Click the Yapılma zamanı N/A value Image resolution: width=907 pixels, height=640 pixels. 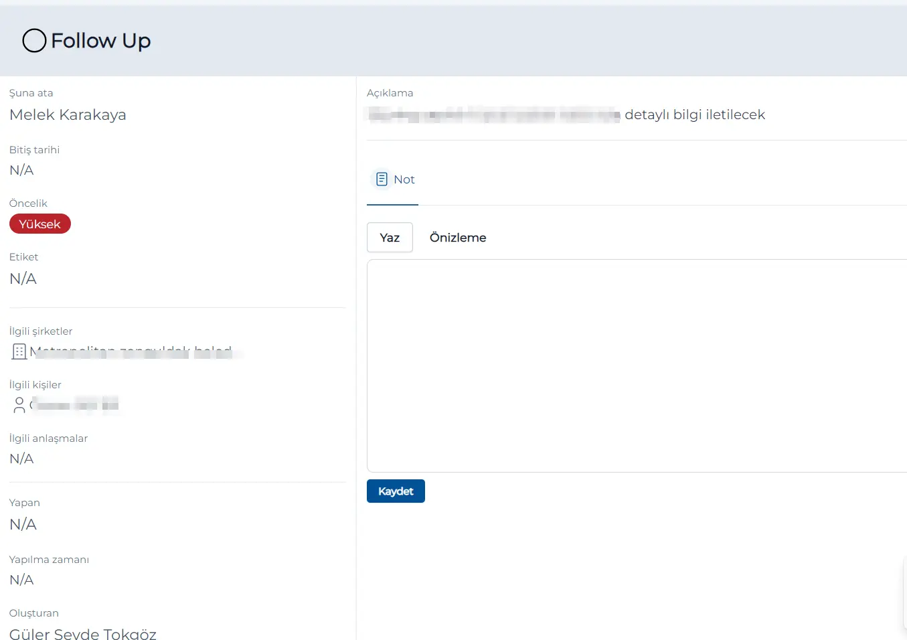pyautogui.click(x=21, y=580)
